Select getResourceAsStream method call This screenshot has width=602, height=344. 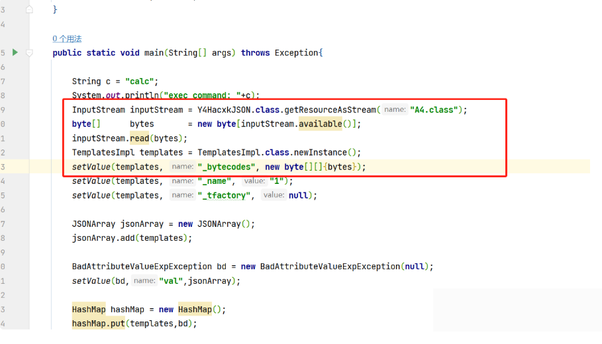(x=330, y=110)
